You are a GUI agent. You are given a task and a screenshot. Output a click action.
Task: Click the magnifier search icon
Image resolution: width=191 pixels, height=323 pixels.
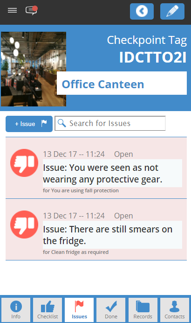(61, 123)
